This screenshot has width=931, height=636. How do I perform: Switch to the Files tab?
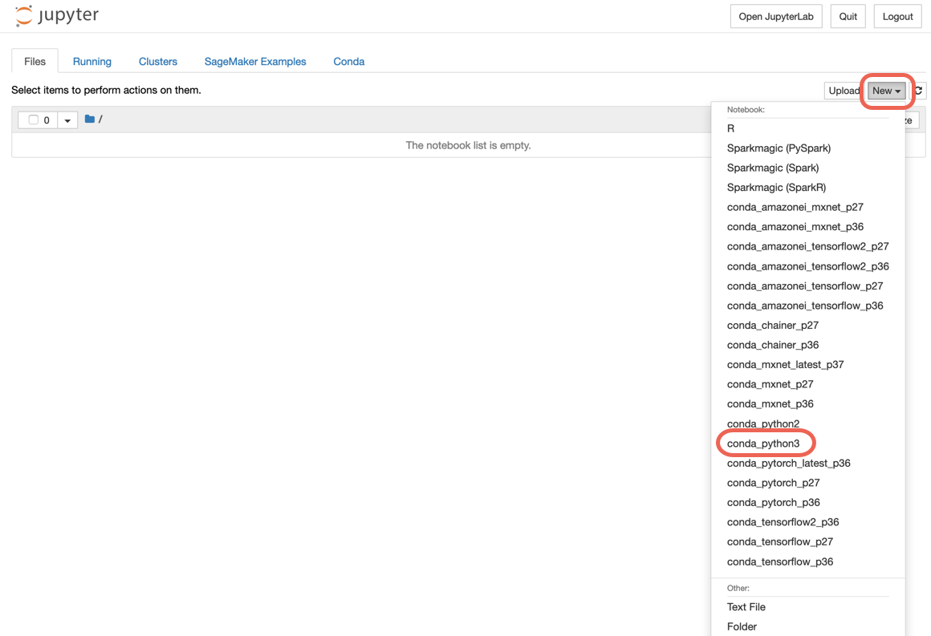point(35,61)
